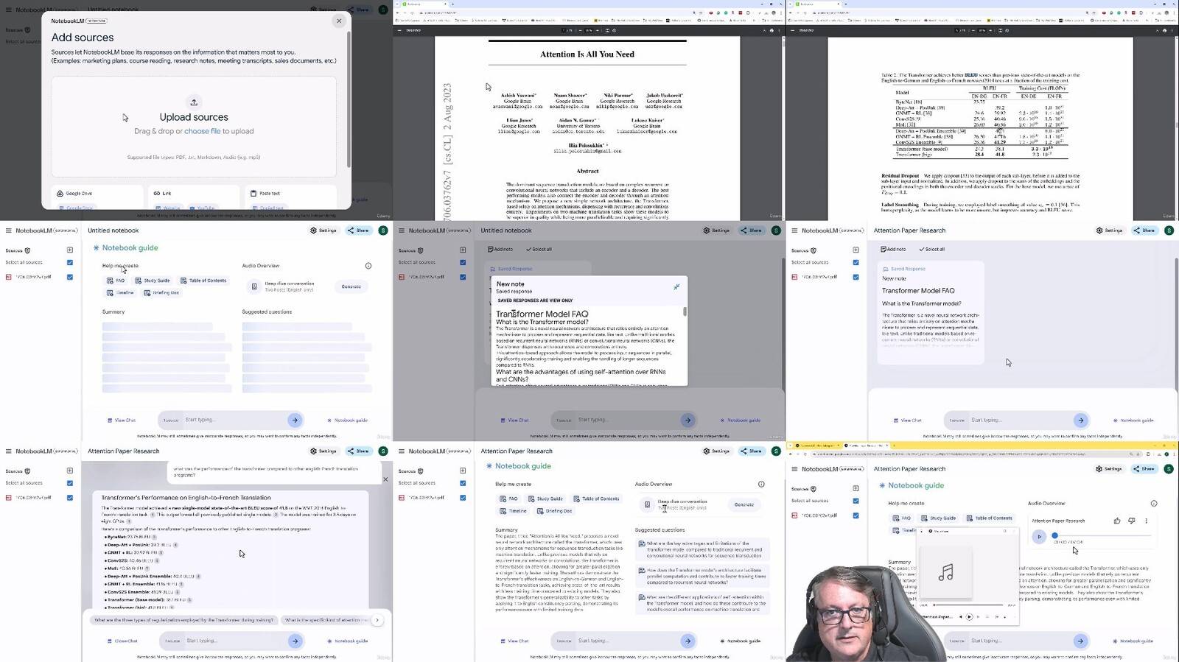Image resolution: width=1179 pixels, height=662 pixels.
Task: Give thumbs down to the audio overview
Action: [1132, 521]
